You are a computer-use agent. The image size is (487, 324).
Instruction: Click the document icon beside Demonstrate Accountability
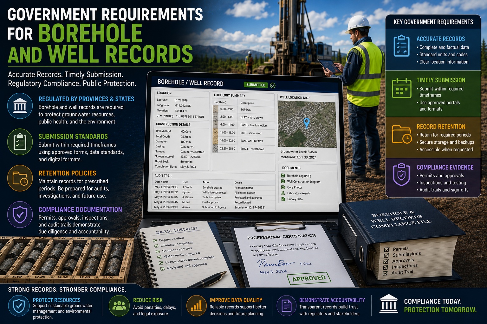coord(287,306)
